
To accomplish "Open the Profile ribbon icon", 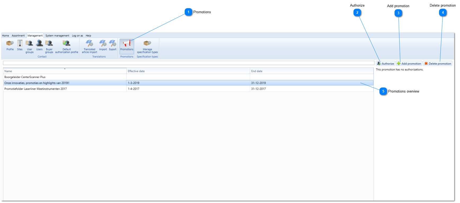I will pos(10,45).
